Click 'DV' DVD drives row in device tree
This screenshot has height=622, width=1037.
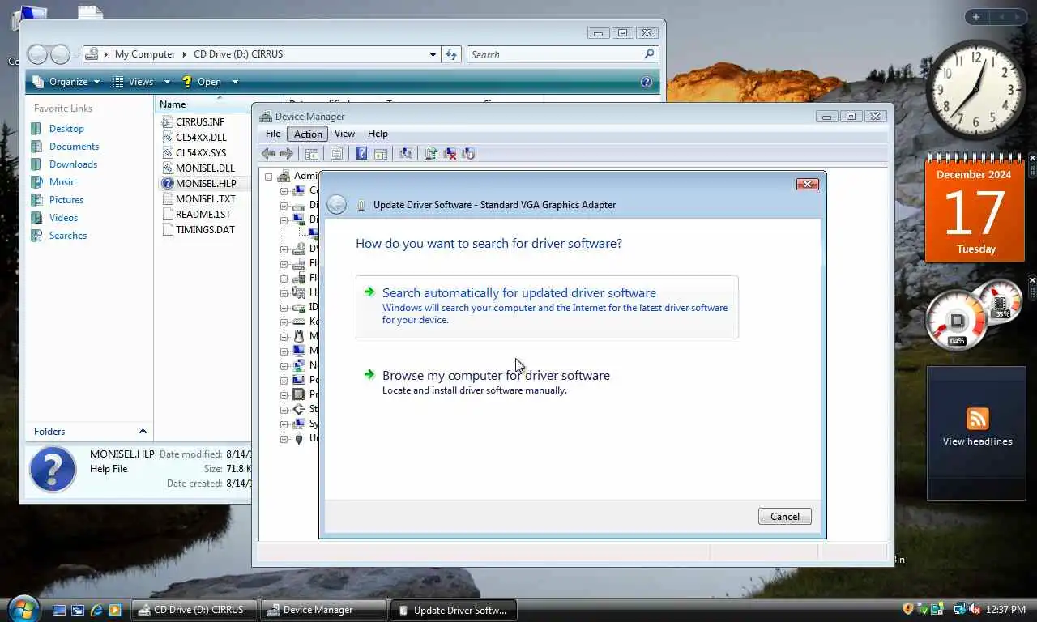click(x=306, y=249)
